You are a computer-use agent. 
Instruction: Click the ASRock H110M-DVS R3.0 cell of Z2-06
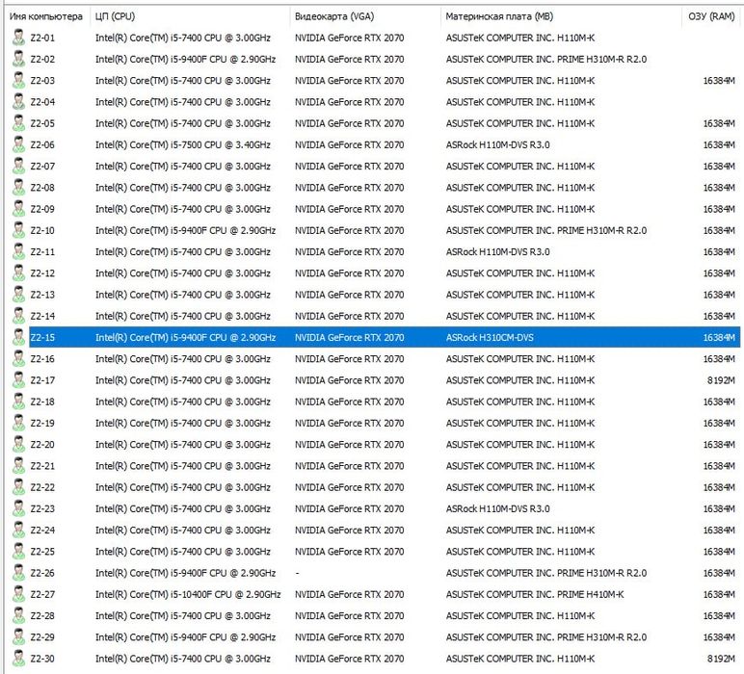click(497, 144)
